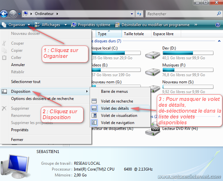Select Coller menu entry
The width and height of the screenshot is (223, 181).
[16, 58]
